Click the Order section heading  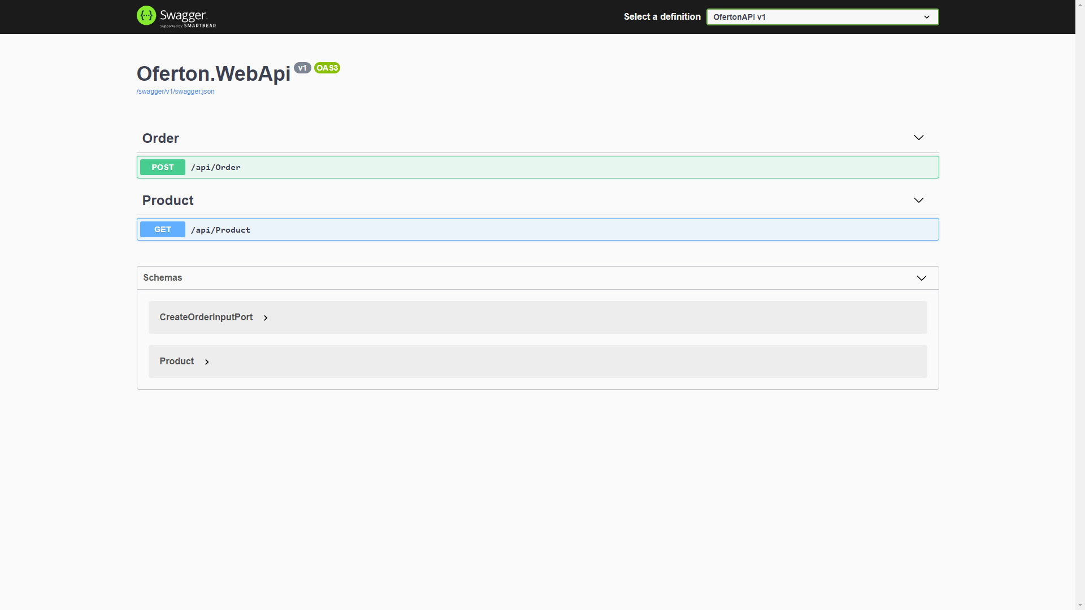click(x=160, y=138)
